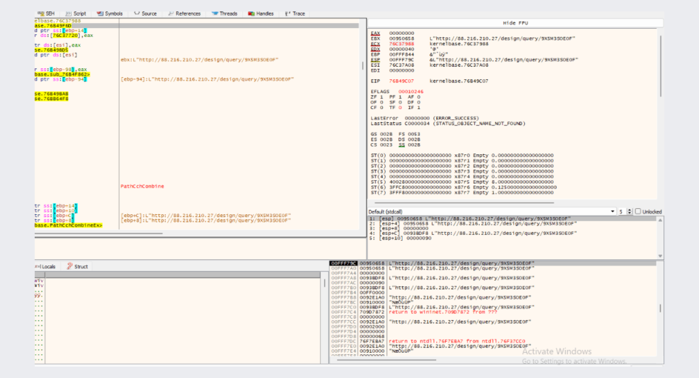Viewport: 699px width, 378px height.
Task: Click the registers panel vertical scrollbar
Action: (x=660, y=66)
